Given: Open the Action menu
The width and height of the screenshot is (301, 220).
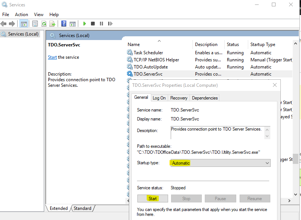Looking at the screenshot, I should tap(21, 14).
